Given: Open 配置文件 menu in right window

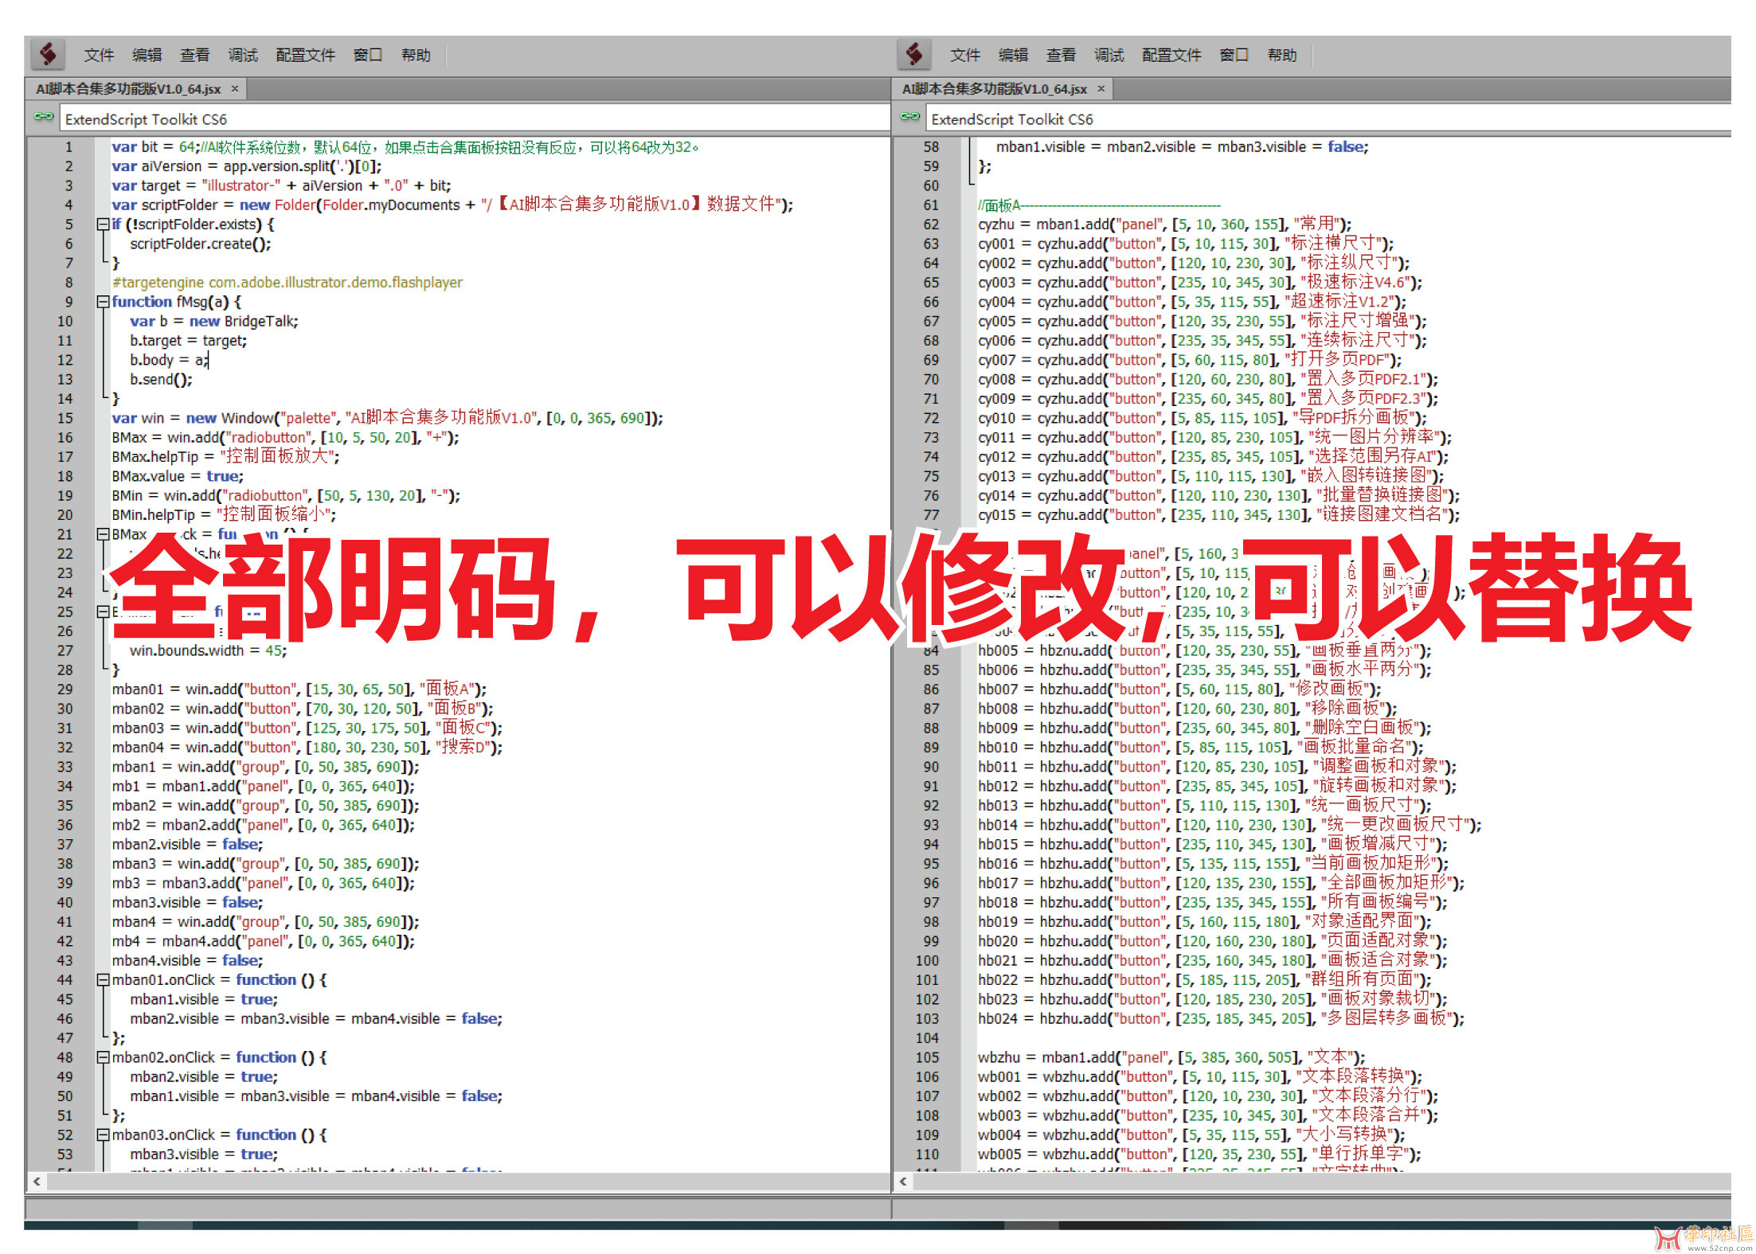Looking at the screenshot, I should point(1171,55).
